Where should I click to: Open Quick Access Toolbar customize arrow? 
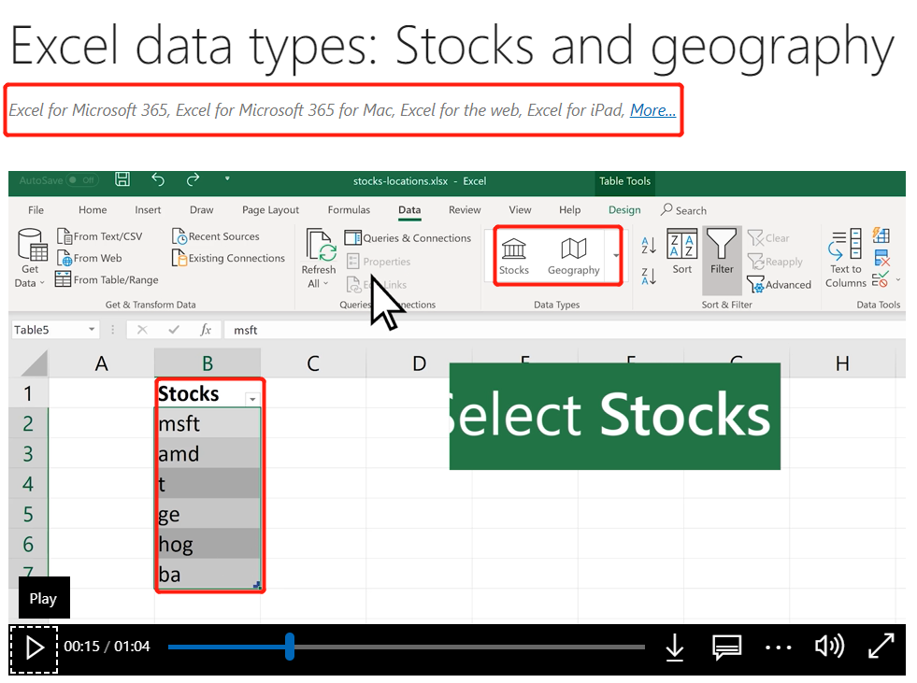coord(227,178)
